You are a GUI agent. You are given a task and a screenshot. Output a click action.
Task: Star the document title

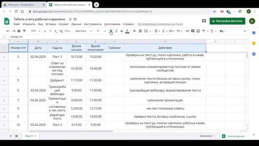point(70,19)
